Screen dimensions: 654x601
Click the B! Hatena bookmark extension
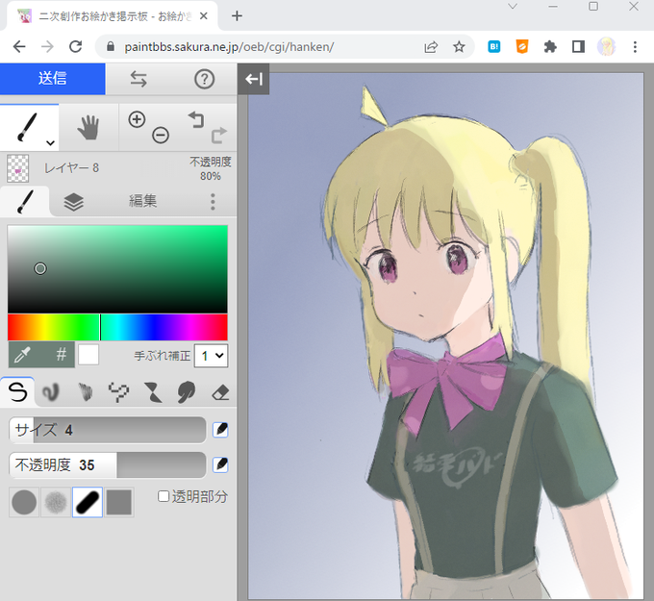pyautogui.click(x=494, y=47)
